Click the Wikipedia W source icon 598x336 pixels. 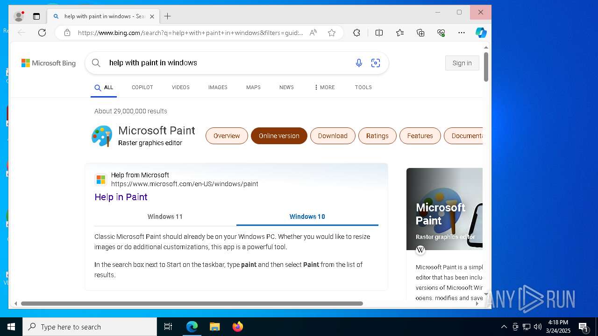[x=420, y=250]
